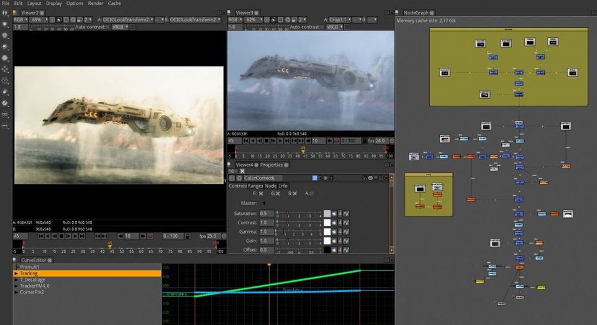
Task: Go to previous keyframe in Viewer2
Action: [x=98, y=236]
